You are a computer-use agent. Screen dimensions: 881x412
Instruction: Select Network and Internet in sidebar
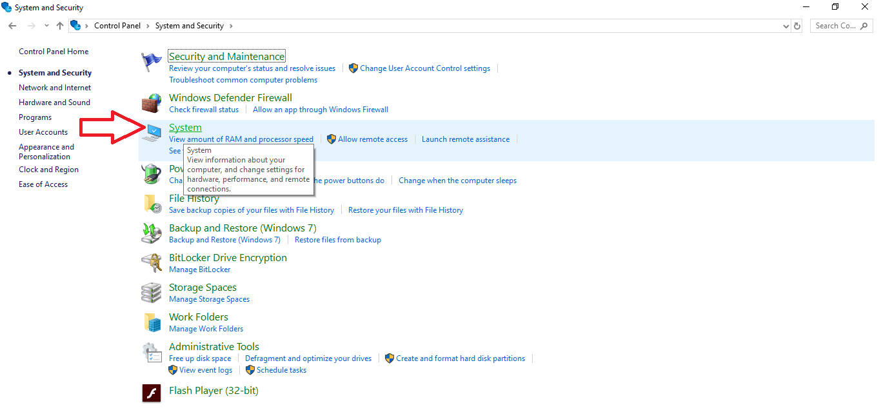tap(55, 88)
